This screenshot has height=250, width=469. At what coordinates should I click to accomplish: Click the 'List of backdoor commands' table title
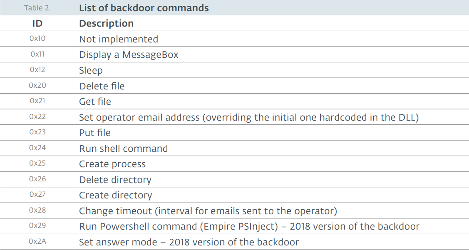(144, 8)
